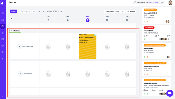
Task: Add booking for Grande échelle on Monday 7
Action: pos(48,47)
